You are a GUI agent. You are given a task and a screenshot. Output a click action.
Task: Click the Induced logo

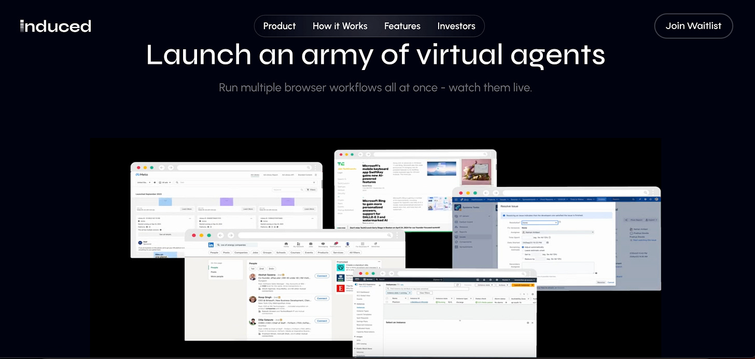(55, 26)
